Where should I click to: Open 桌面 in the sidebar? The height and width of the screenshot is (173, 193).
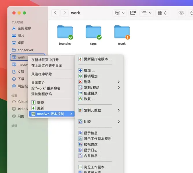[x=18, y=43]
